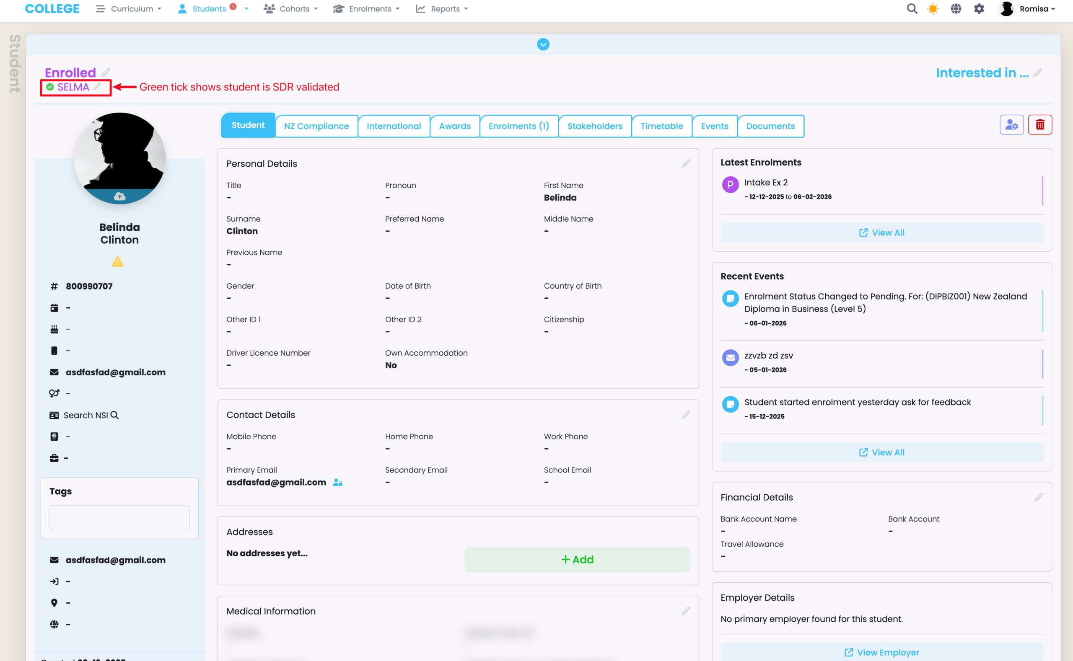Image resolution: width=1073 pixels, height=661 pixels.
Task: Click the red delete student trash icon
Action: [x=1040, y=125]
